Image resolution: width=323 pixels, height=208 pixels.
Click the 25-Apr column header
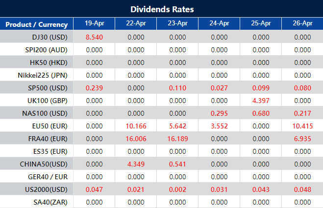(260, 24)
